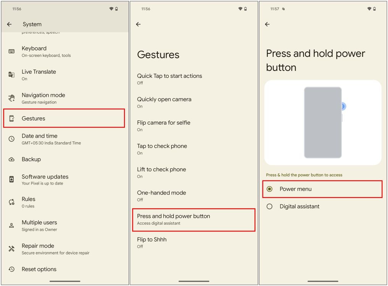Open Quick Tap to start actions
This screenshot has width=388, height=286.
[194, 79]
